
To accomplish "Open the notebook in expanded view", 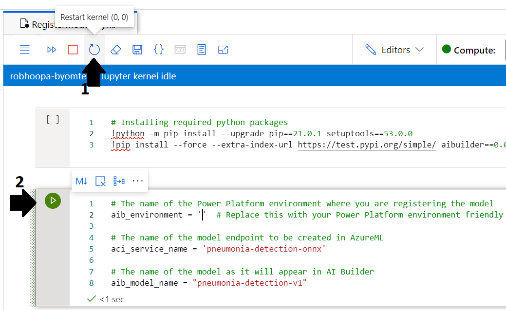I will pyautogui.click(x=223, y=49).
